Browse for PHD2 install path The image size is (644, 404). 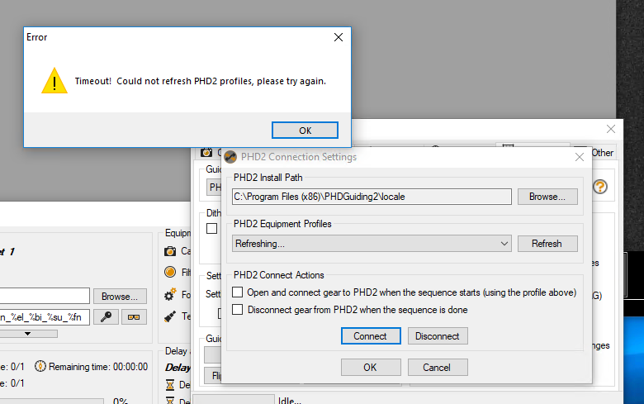pyautogui.click(x=547, y=197)
